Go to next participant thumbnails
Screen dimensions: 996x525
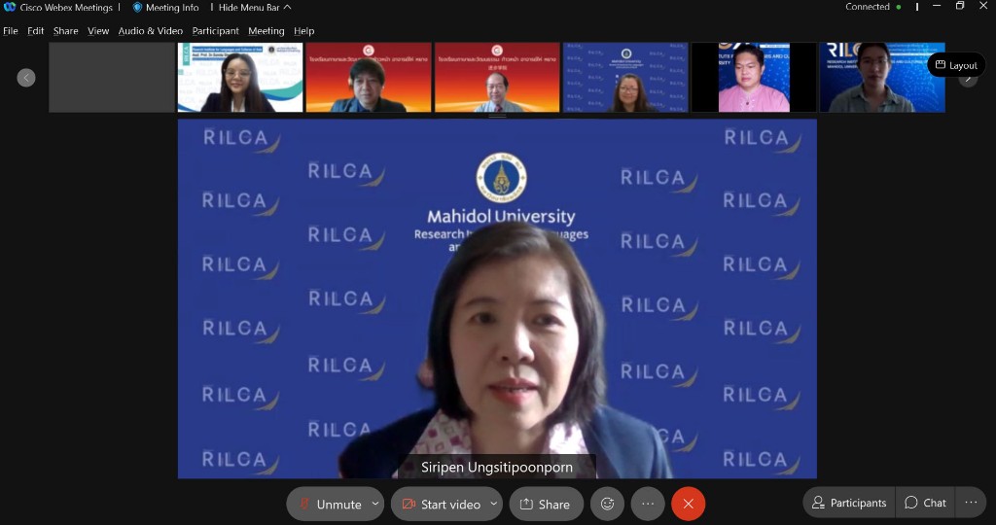point(969,80)
